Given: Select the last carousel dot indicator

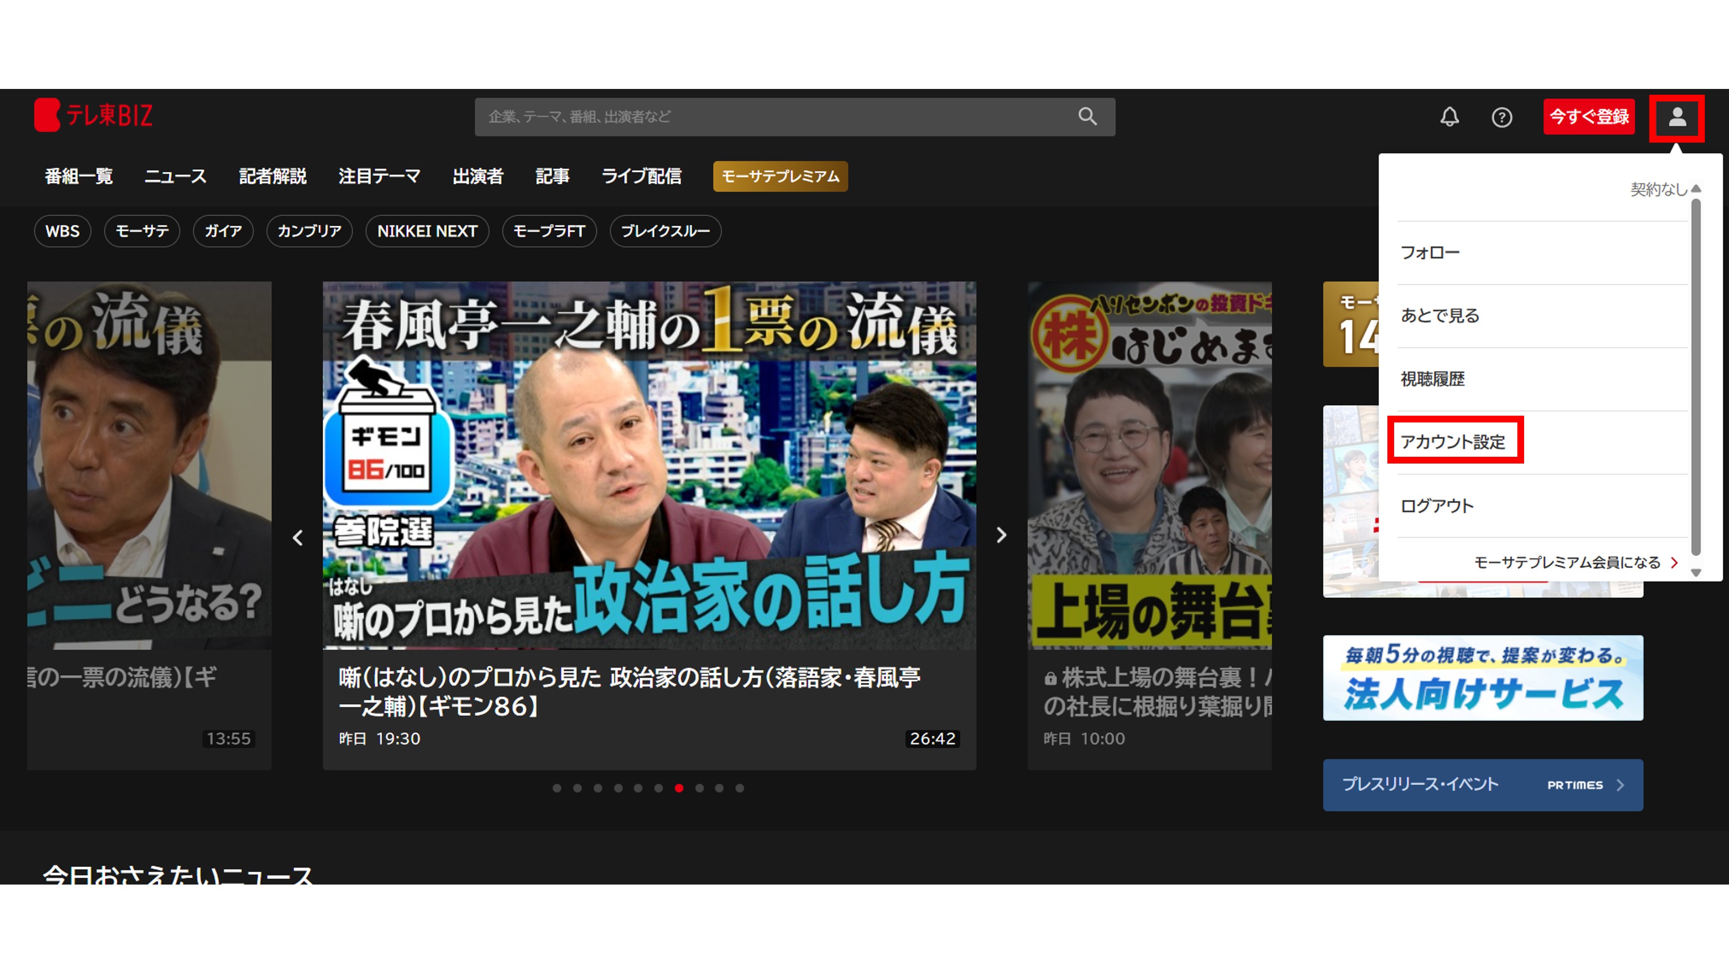Looking at the screenshot, I should coord(739,788).
